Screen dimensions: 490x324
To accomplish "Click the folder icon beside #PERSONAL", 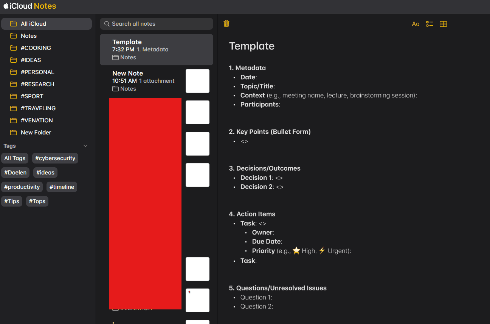I will (14, 72).
